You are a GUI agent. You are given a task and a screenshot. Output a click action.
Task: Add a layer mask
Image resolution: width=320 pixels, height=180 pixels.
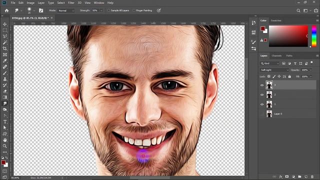287,176
